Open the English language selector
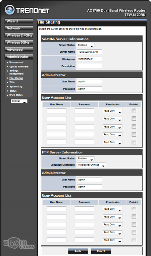This screenshot has height=256, width=151. point(19,101)
